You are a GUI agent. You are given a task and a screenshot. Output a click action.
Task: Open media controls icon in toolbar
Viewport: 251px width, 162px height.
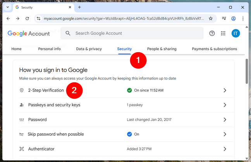224,19
